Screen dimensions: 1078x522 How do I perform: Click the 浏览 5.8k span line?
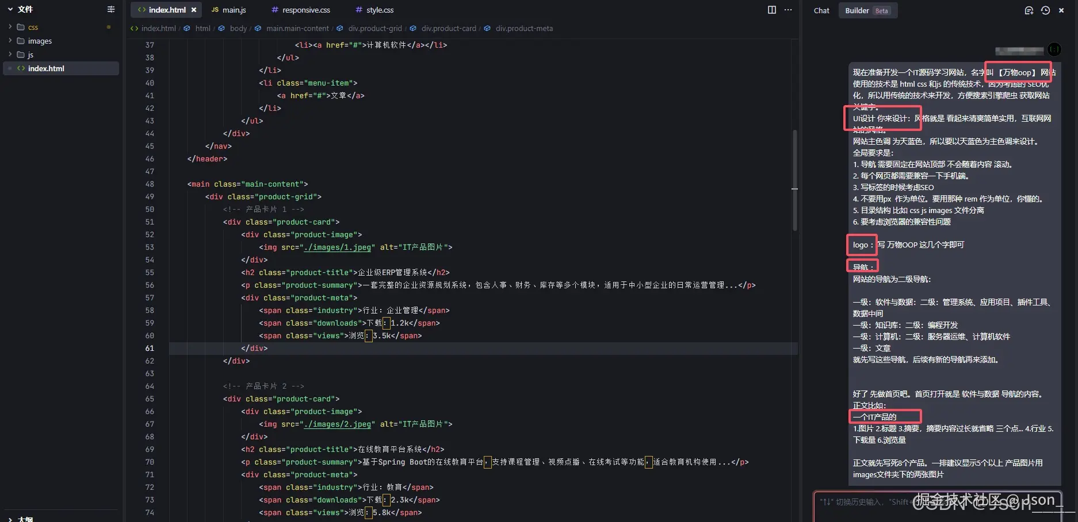341,512
